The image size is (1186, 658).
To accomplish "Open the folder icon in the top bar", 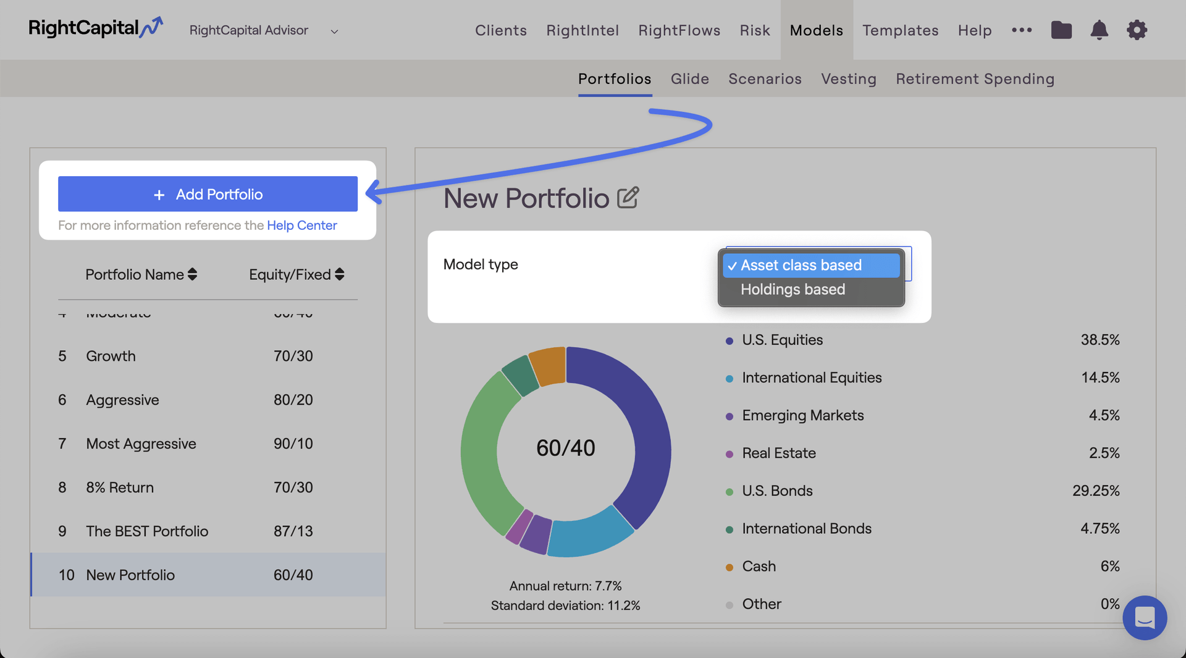I will pyautogui.click(x=1061, y=30).
